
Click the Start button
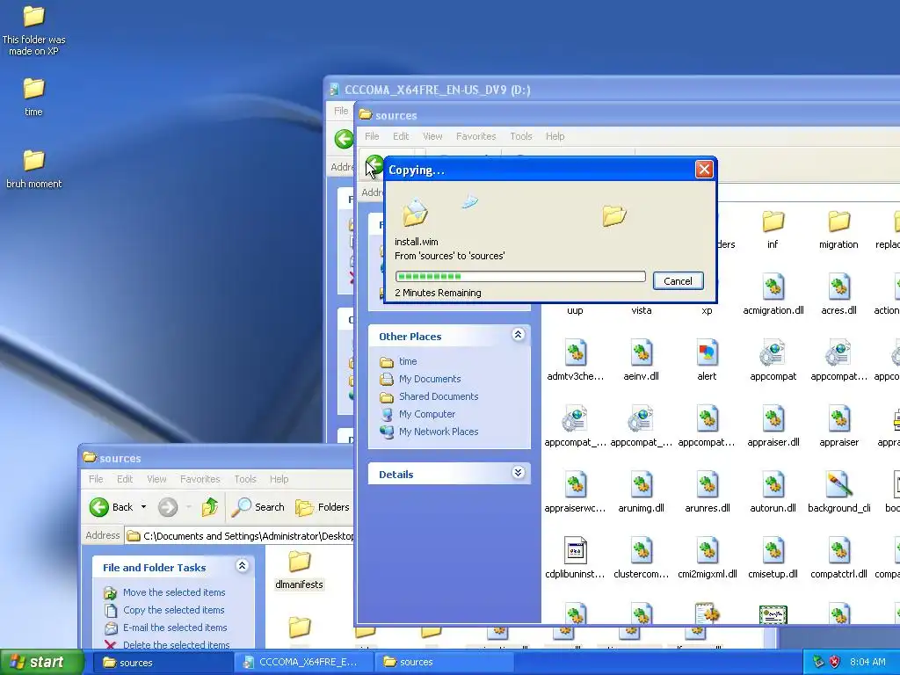tap(41, 662)
